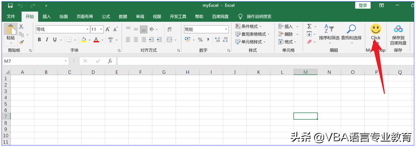Open the font group dialog launcher
Image resolution: width=416 pixels, height=147 pixels.
click(119, 50)
